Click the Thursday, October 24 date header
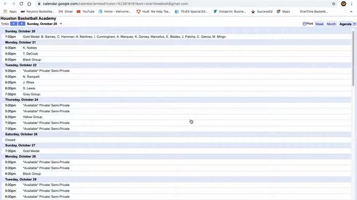This screenshot has width=357, height=200. click(22, 99)
